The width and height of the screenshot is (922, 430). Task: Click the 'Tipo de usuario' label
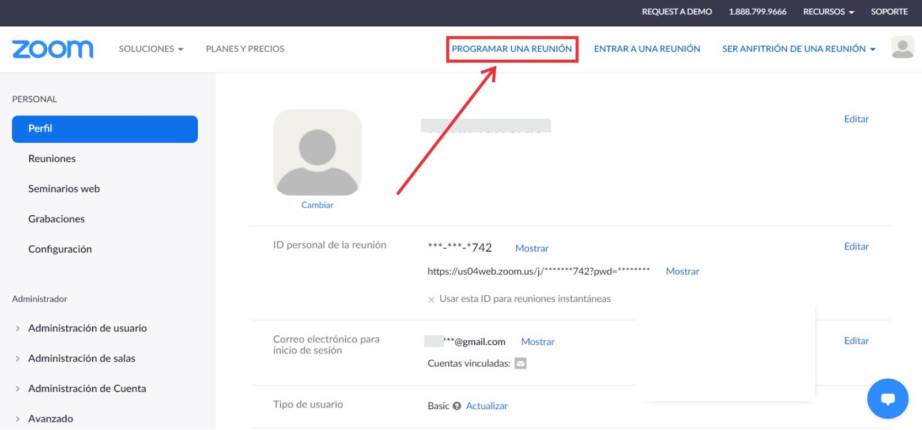308,405
